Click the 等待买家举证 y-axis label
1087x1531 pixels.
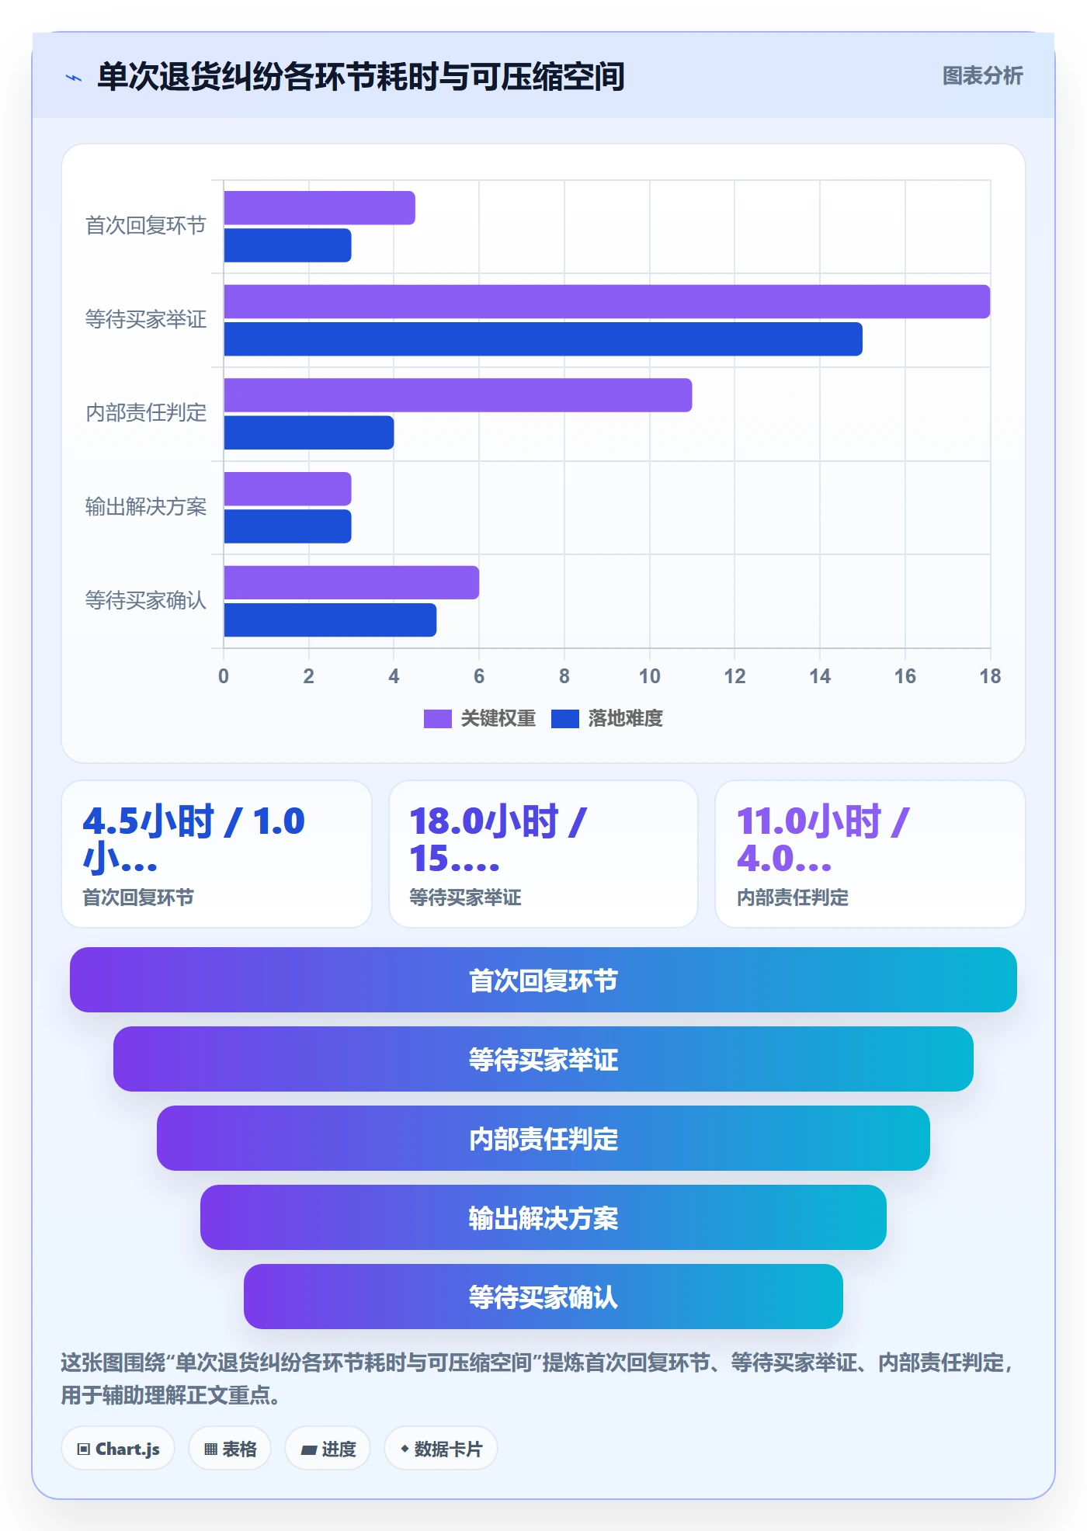pyautogui.click(x=146, y=319)
